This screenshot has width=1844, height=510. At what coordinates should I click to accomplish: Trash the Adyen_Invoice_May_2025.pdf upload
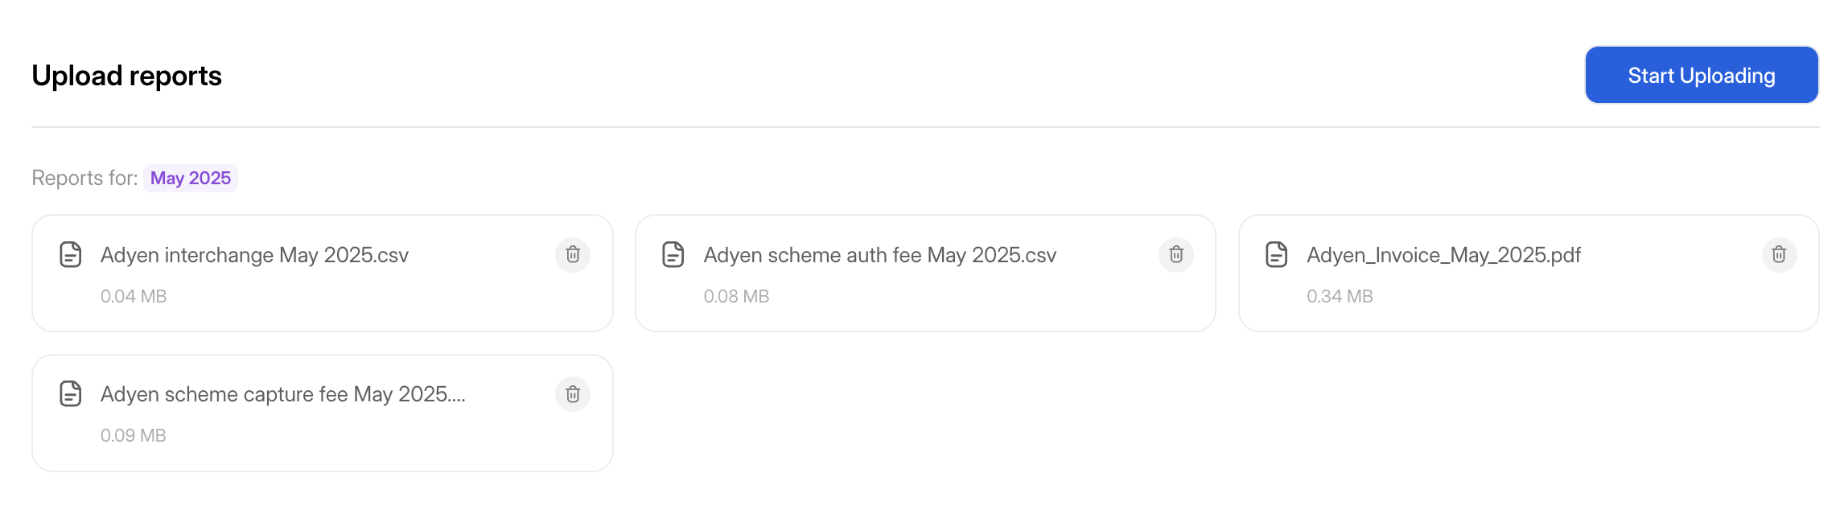(x=1779, y=255)
